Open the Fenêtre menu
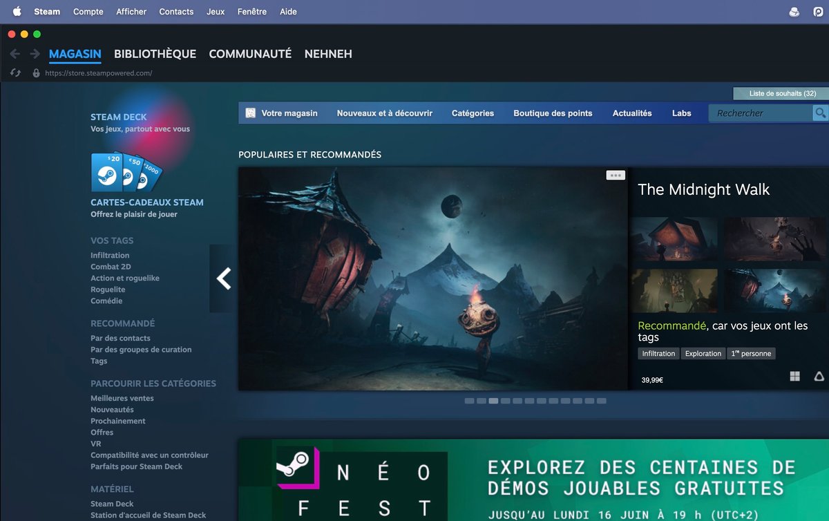 (251, 12)
